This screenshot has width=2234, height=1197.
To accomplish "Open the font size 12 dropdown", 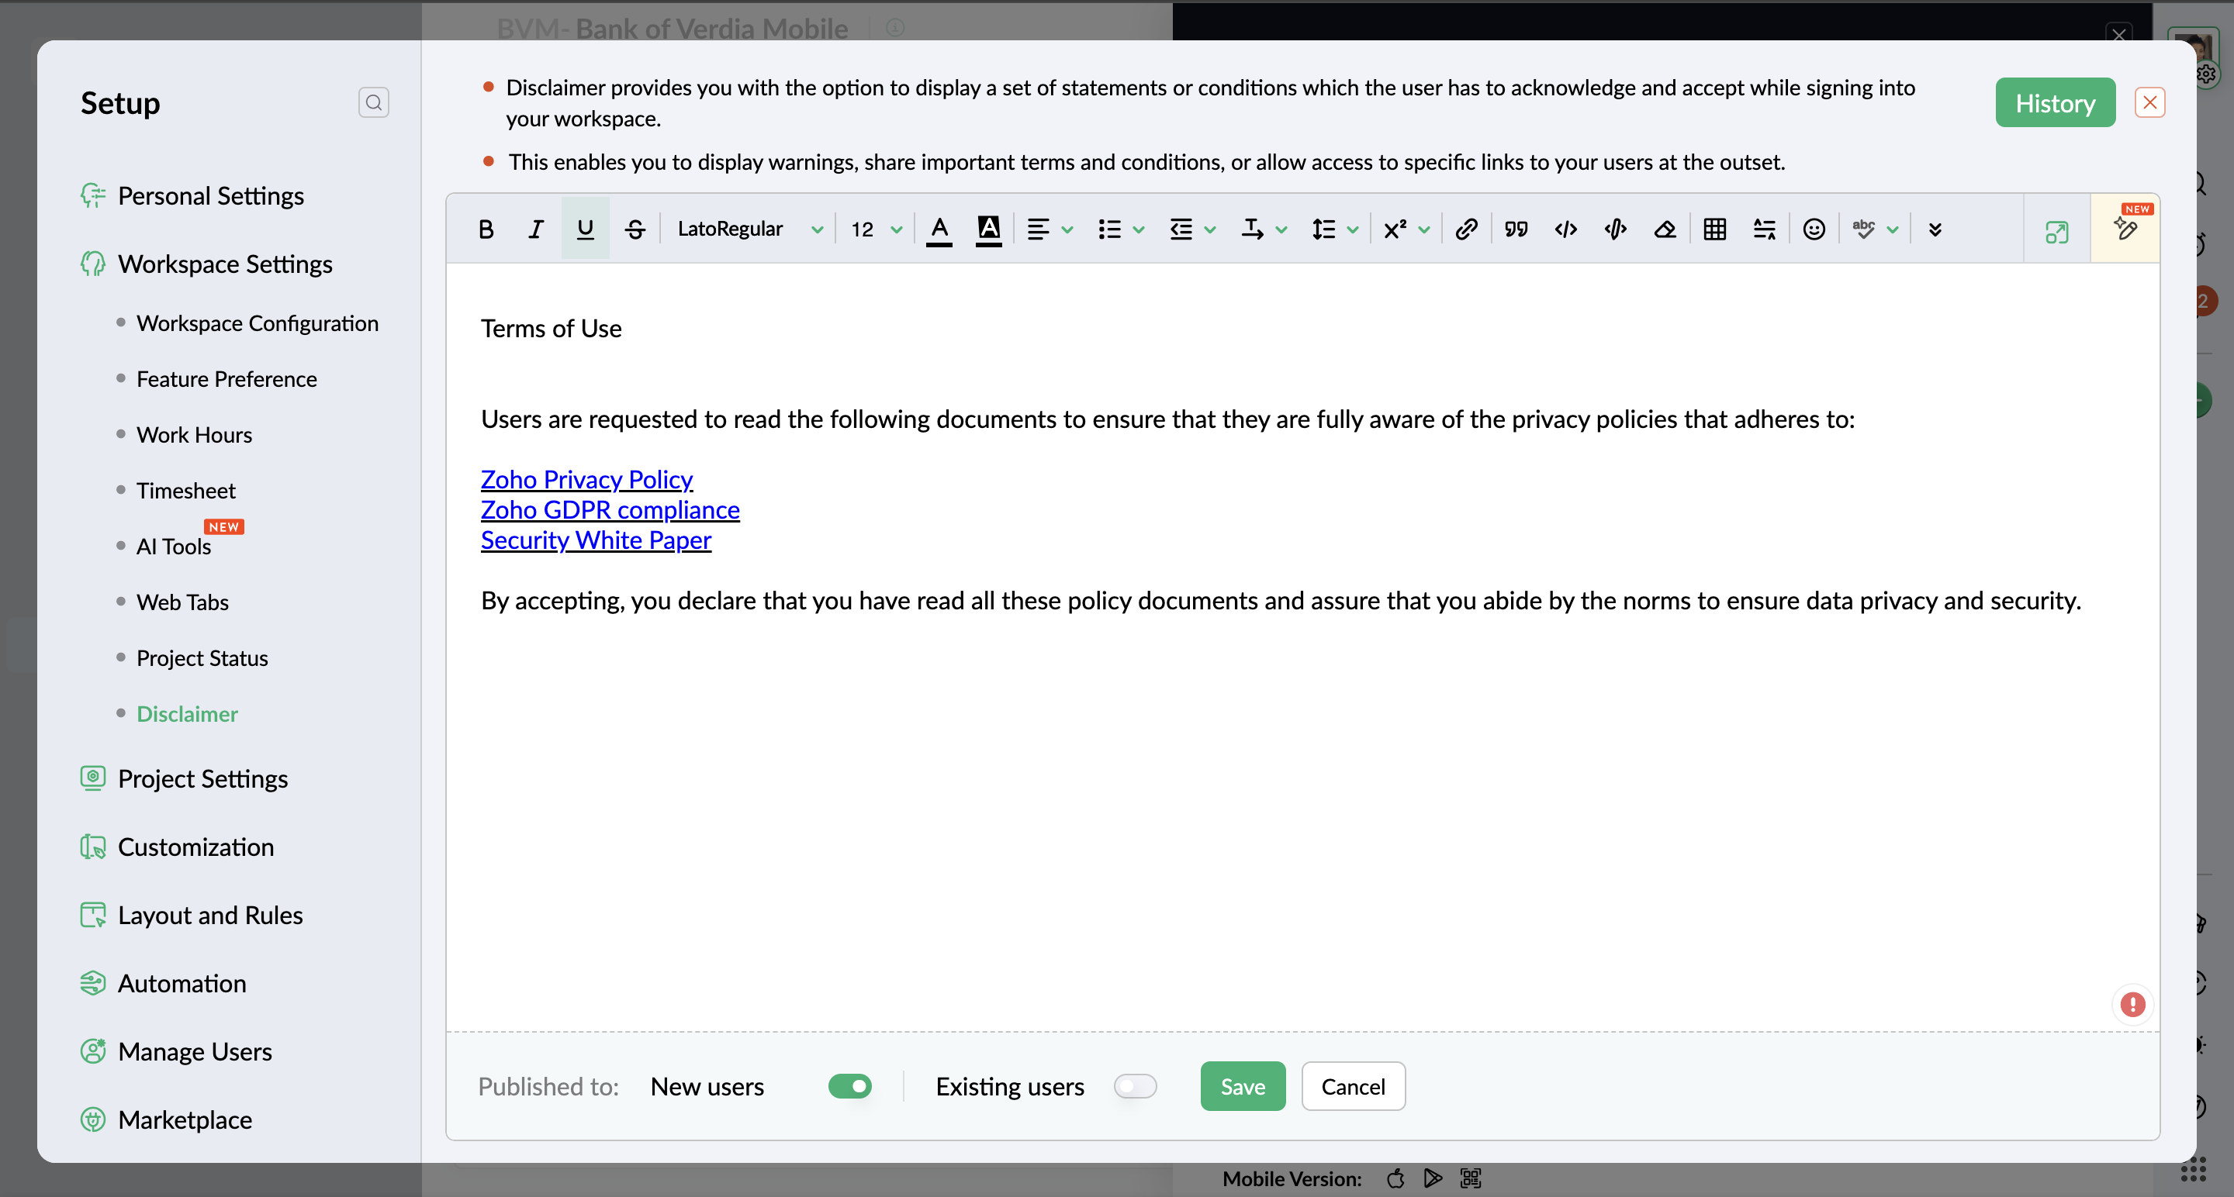I will (x=876, y=229).
